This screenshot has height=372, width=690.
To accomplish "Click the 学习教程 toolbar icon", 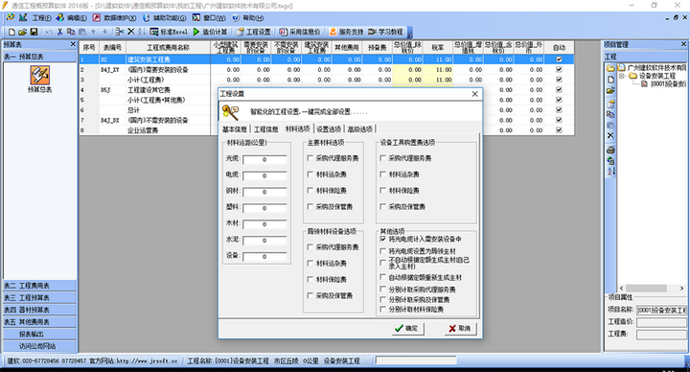I will (372, 32).
